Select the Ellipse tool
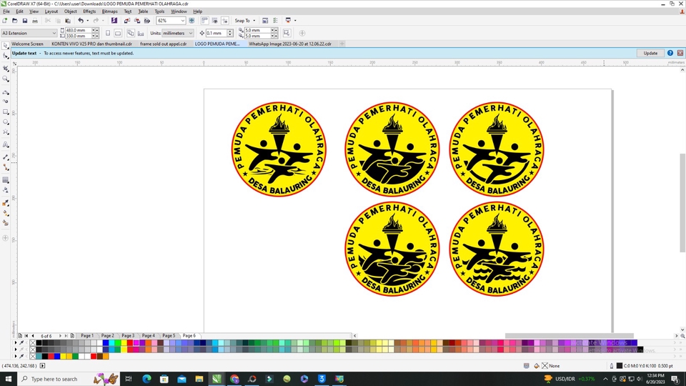This screenshot has width=686, height=386. click(6, 122)
